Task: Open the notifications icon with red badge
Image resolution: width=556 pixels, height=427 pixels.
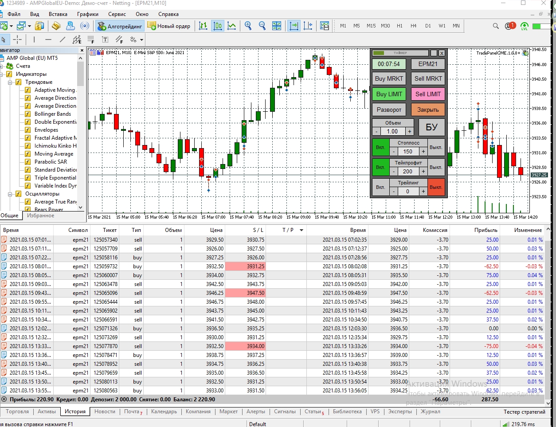Action: (510, 26)
